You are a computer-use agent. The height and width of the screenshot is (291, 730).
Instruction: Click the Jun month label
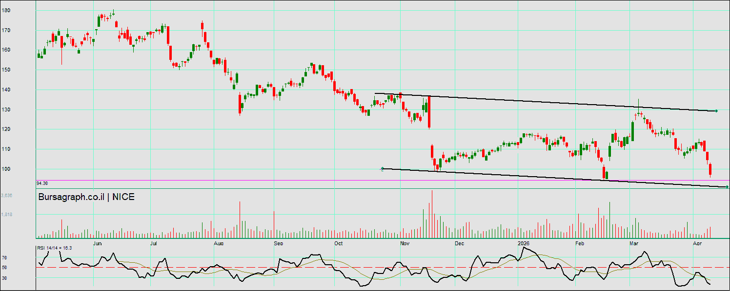[98, 243]
